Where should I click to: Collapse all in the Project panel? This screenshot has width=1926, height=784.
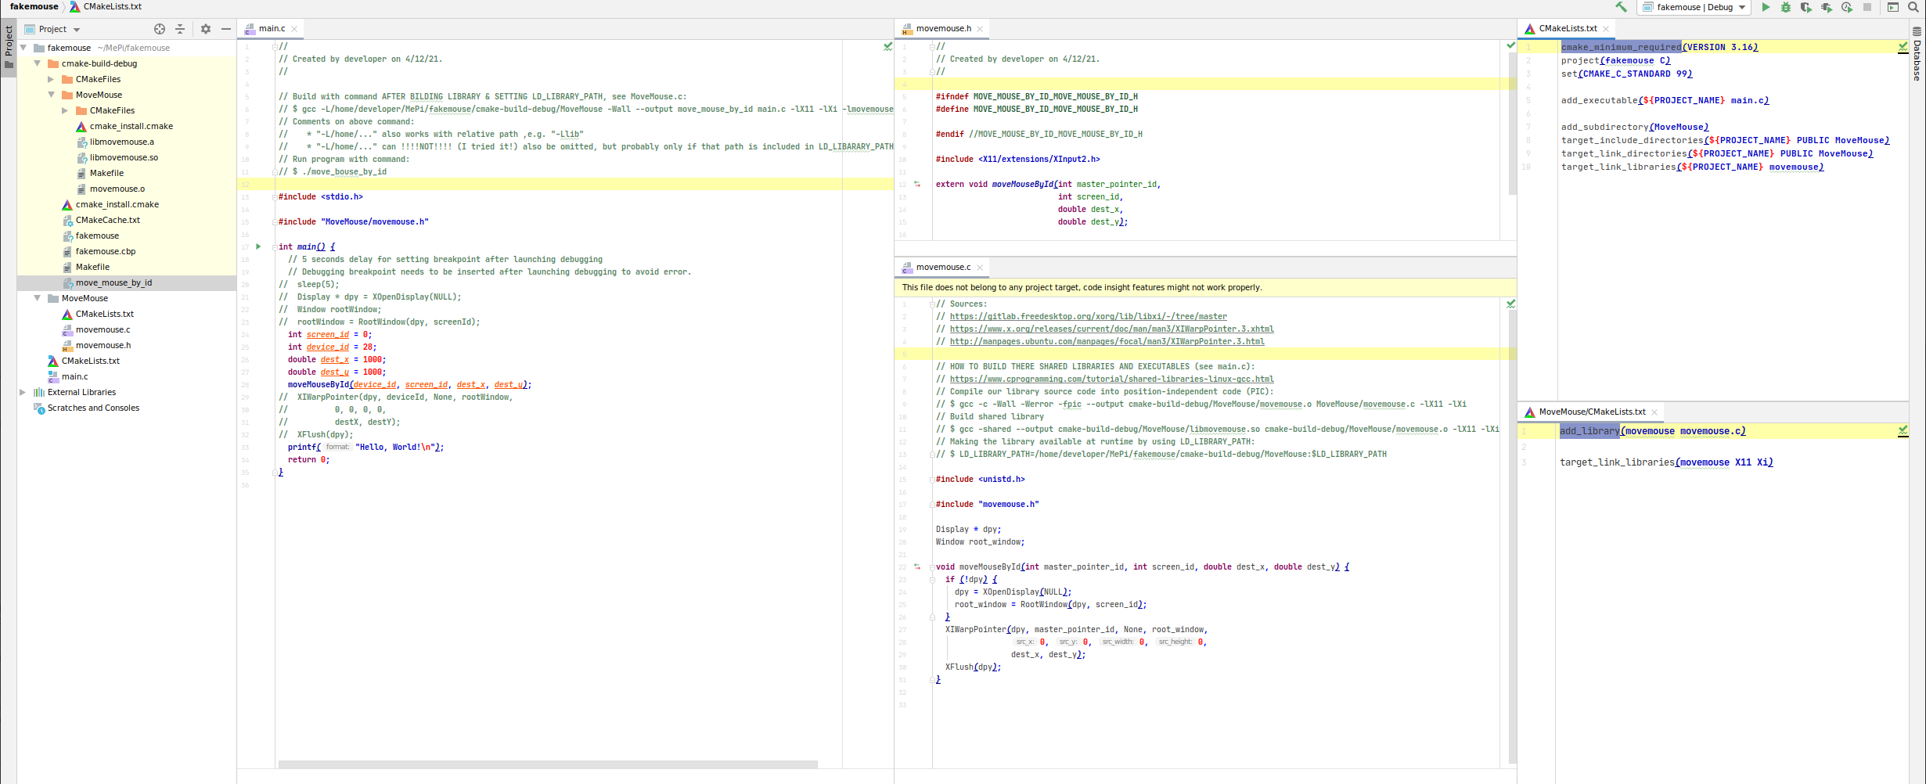pos(180,29)
